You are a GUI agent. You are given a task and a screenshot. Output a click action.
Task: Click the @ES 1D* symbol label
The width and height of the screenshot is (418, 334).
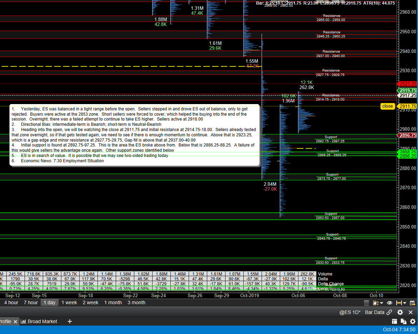click(x=350, y=312)
